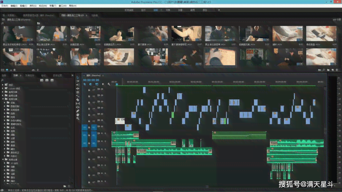Create New Bin in Project panel
342x192 pixels.
click(x=328, y=70)
